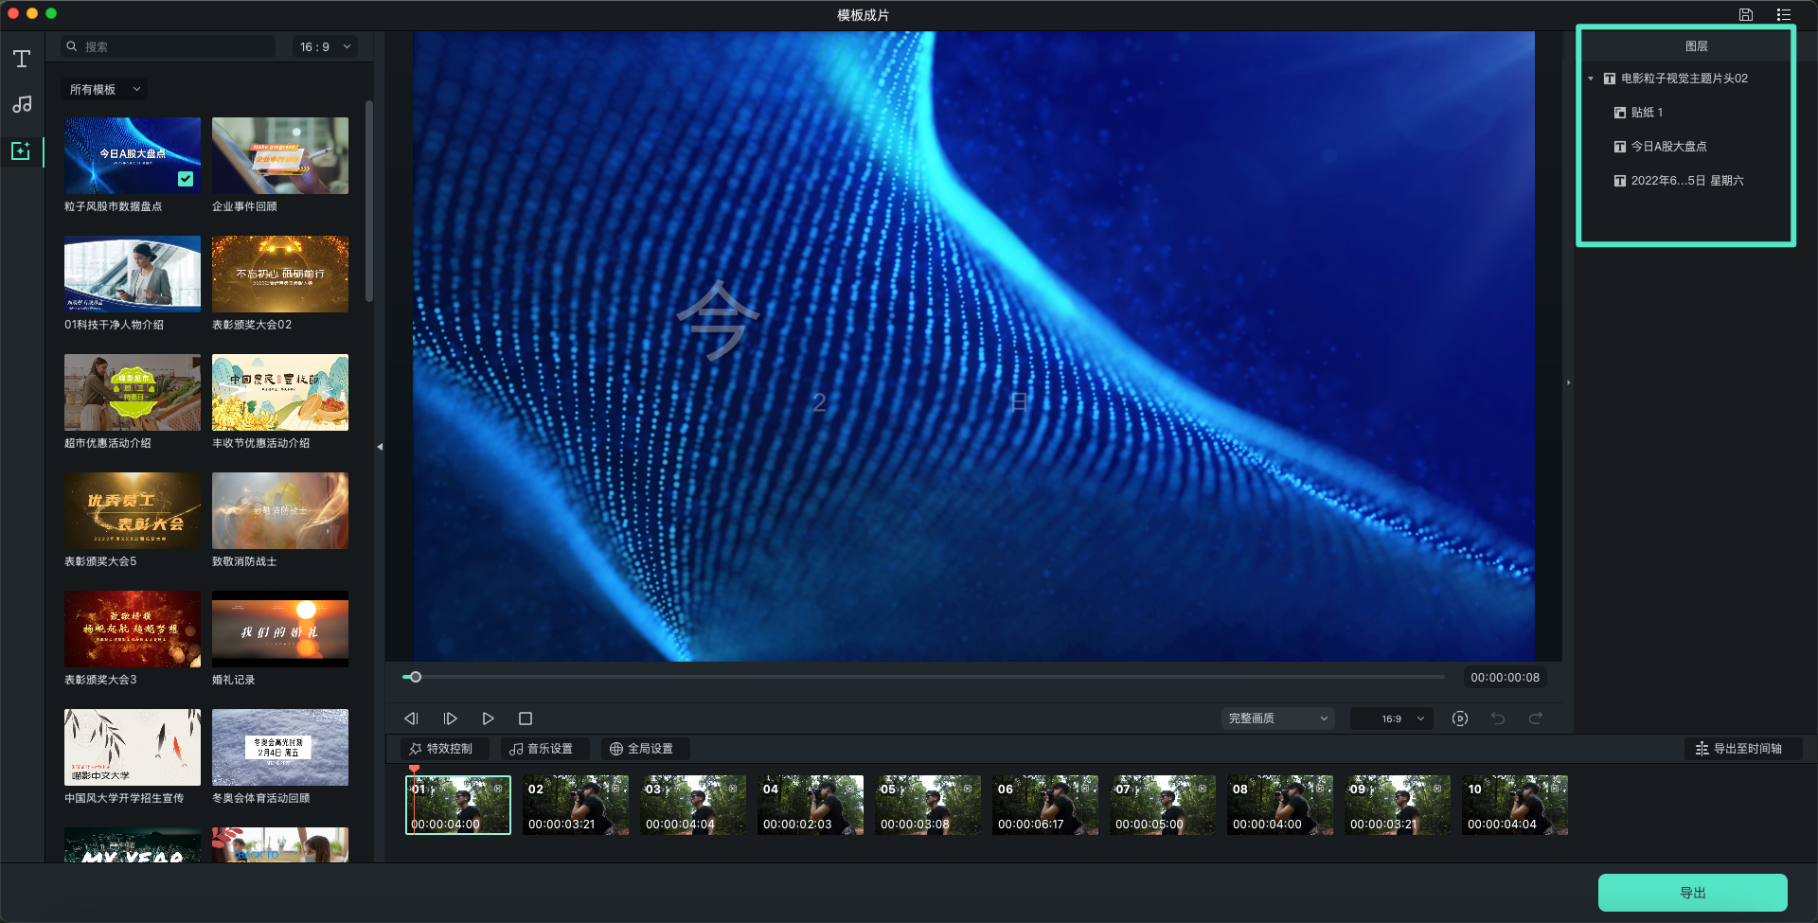The image size is (1818, 923).
Task: Collapse the 电影粒子视觉主题片头02 layer group
Action: [1591, 79]
